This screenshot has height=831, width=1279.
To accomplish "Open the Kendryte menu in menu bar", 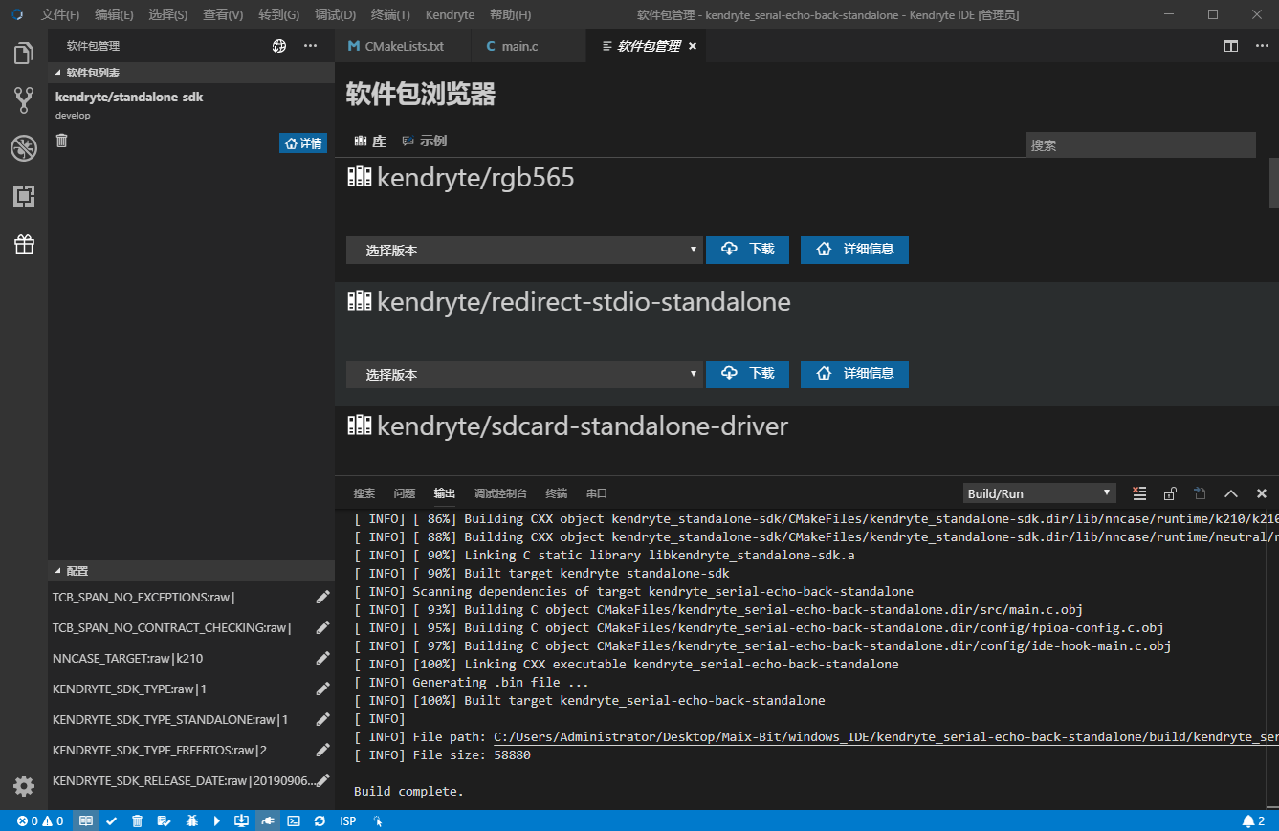I will [450, 15].
